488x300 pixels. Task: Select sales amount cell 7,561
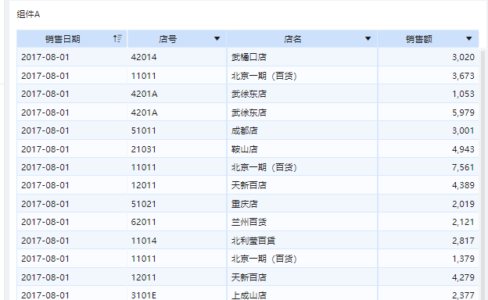click(429, 167)
